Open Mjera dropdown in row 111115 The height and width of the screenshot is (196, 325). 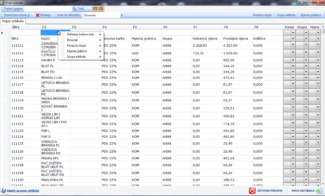[x=318, y=72]
